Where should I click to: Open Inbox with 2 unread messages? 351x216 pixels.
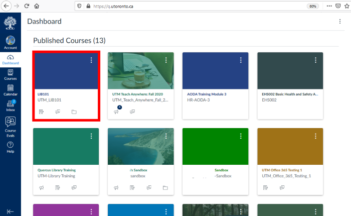point(11,105)
